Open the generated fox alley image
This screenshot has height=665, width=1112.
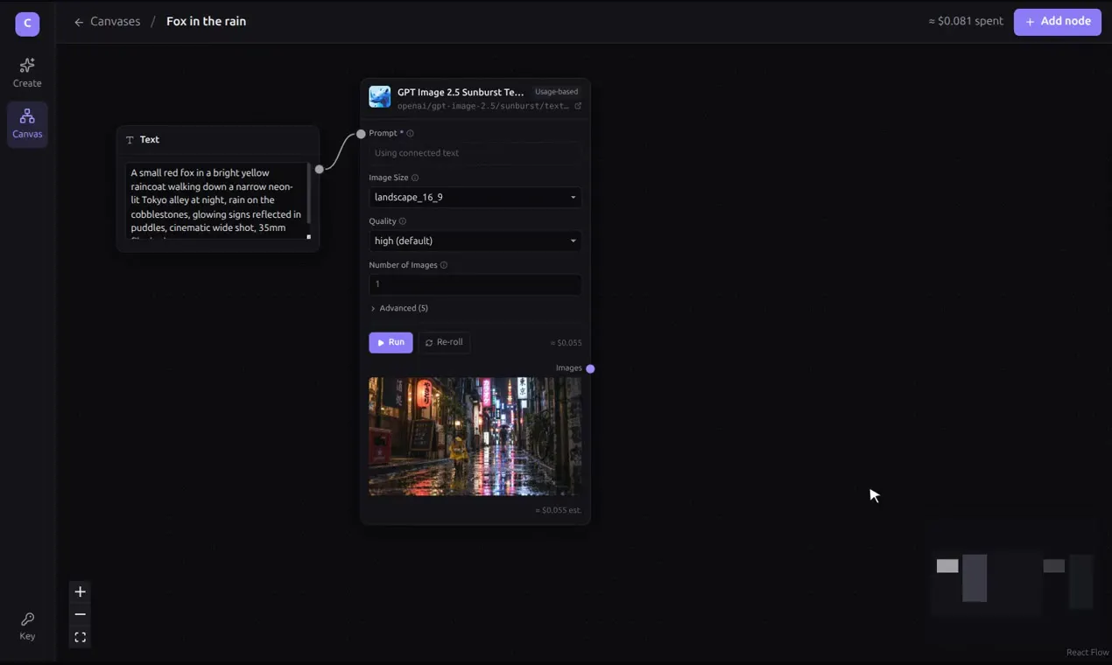point(475,437)
